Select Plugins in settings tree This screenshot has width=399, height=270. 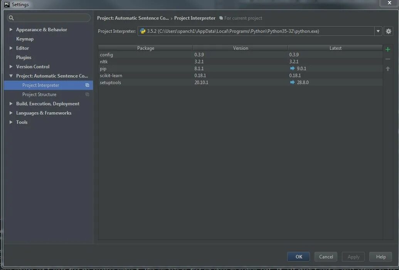pyautogui.click(x=24, y=57)
